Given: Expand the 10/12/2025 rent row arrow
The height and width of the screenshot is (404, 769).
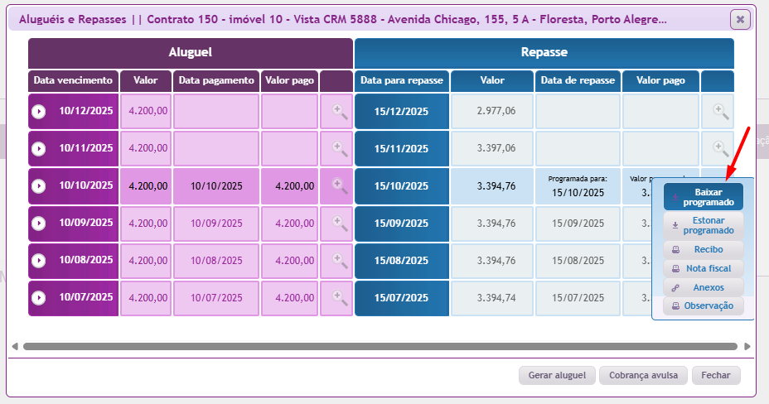Looking at the screenshot, I should pos(39,112).
